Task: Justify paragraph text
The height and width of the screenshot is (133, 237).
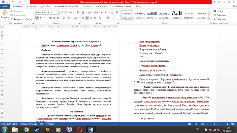Action: (95, 18)
